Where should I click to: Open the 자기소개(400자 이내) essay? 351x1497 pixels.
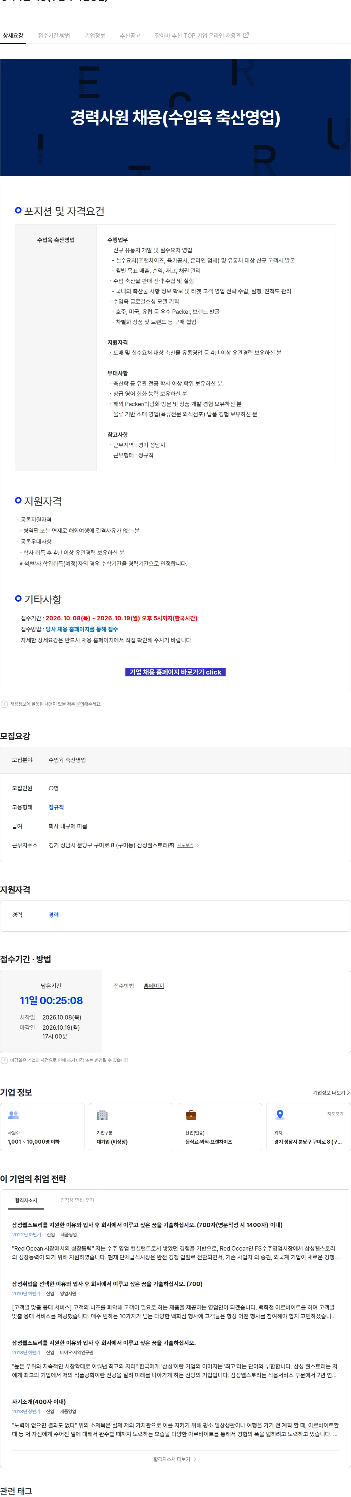pyautogui.click(x=39, y=1402)
